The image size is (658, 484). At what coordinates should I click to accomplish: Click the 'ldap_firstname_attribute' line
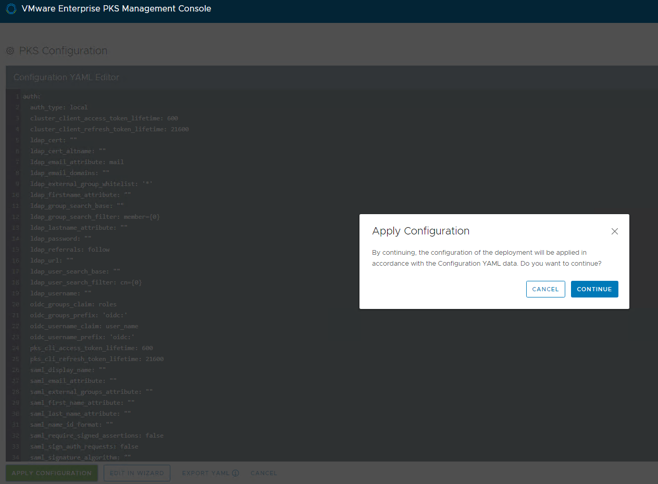pyautogui.click(x=81, y=195)
